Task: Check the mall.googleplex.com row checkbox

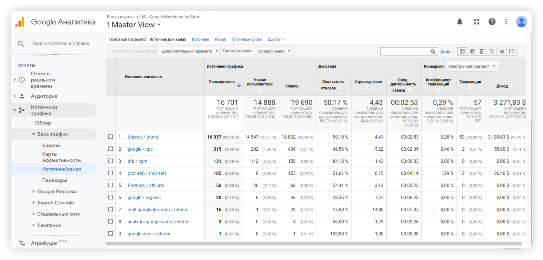Action: 111,209
